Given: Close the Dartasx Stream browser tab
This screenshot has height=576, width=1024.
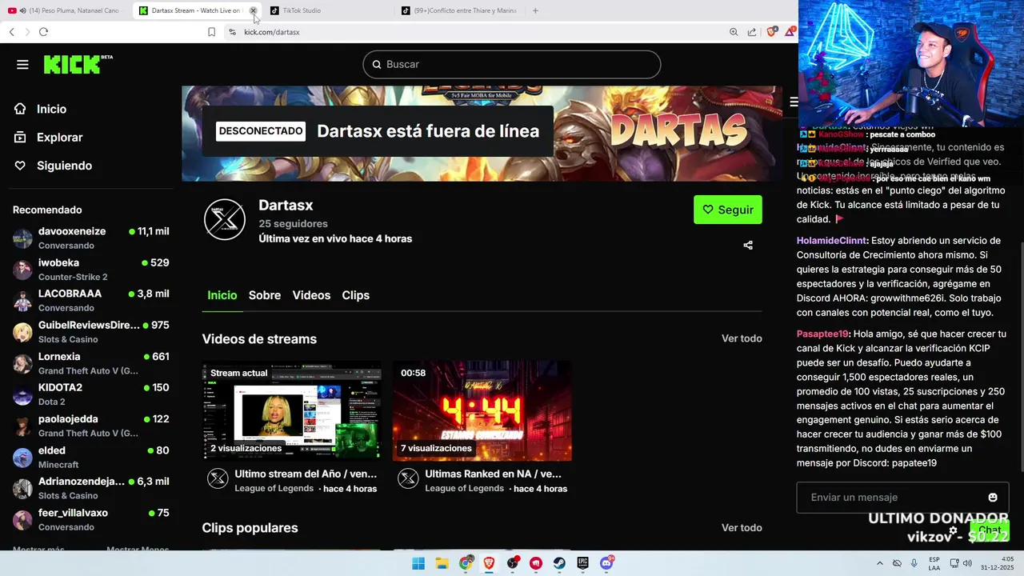Looking at the screenshot, I should pyautogui.click(x=253, y=10).
